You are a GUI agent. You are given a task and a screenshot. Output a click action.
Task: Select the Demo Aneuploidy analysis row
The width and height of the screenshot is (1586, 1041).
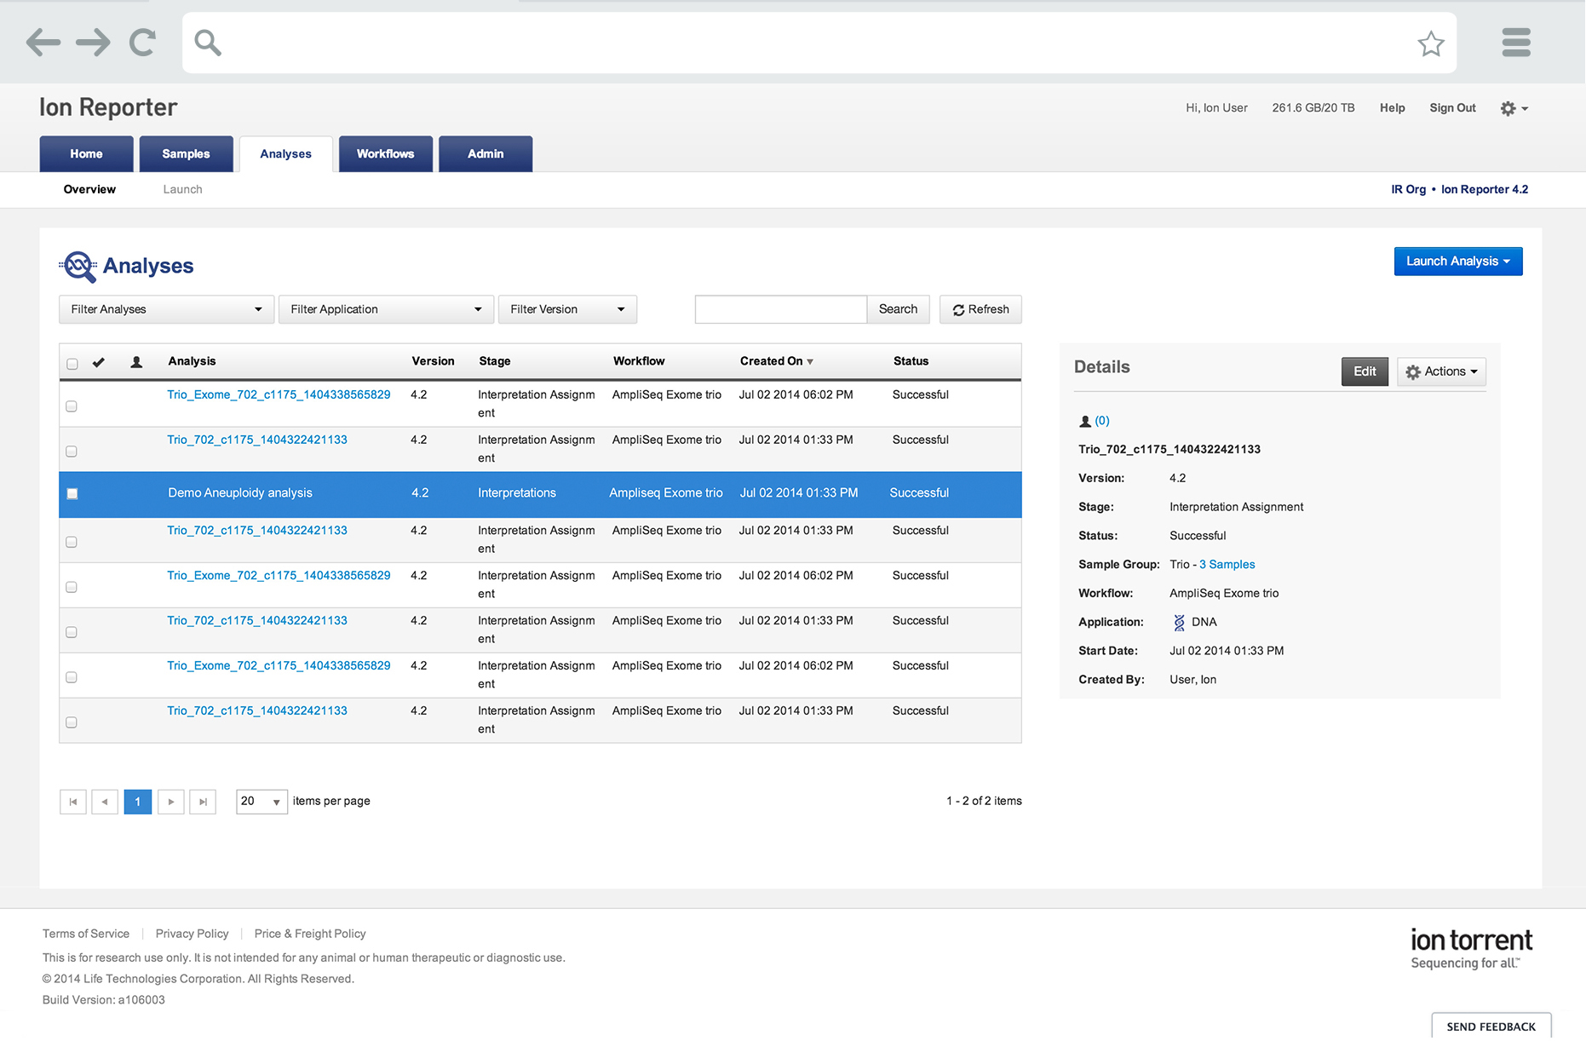tap(540, 494)
